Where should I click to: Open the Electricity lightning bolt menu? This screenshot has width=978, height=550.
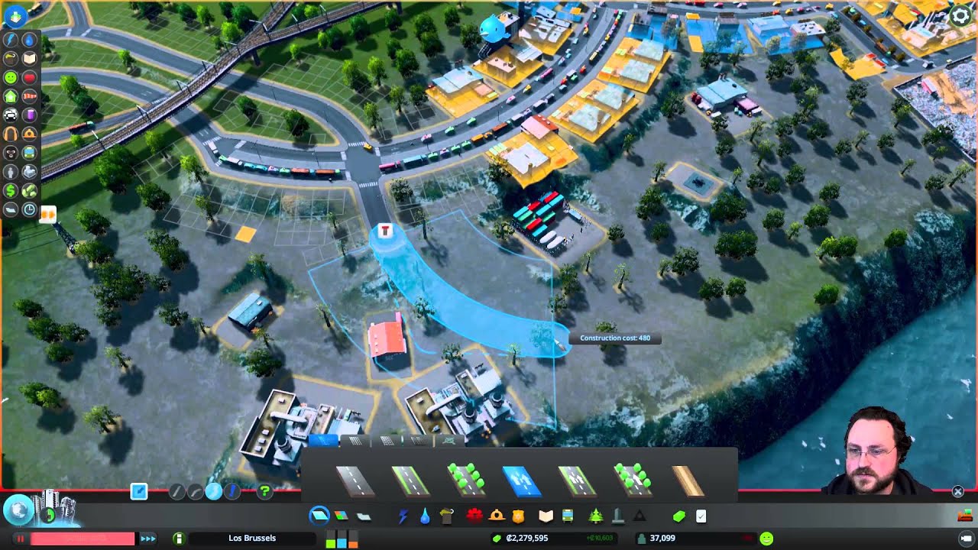coord(403,516)
